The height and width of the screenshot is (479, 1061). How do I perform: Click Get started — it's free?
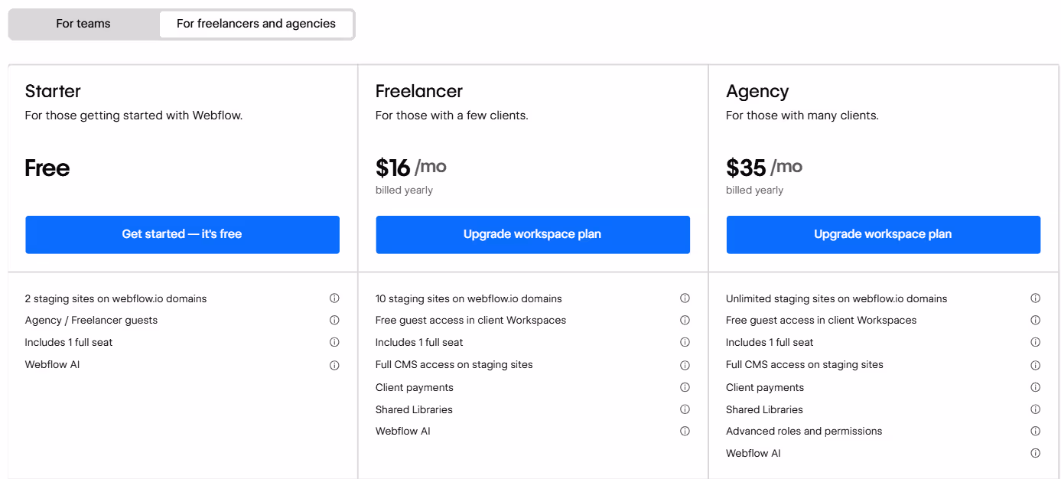[x=182, y=235]
